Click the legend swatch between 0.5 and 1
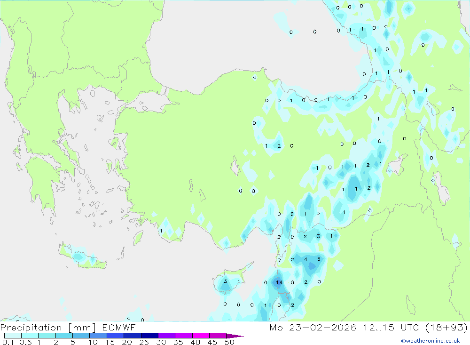This screenshot has height=345, width=470. point(30,336)
